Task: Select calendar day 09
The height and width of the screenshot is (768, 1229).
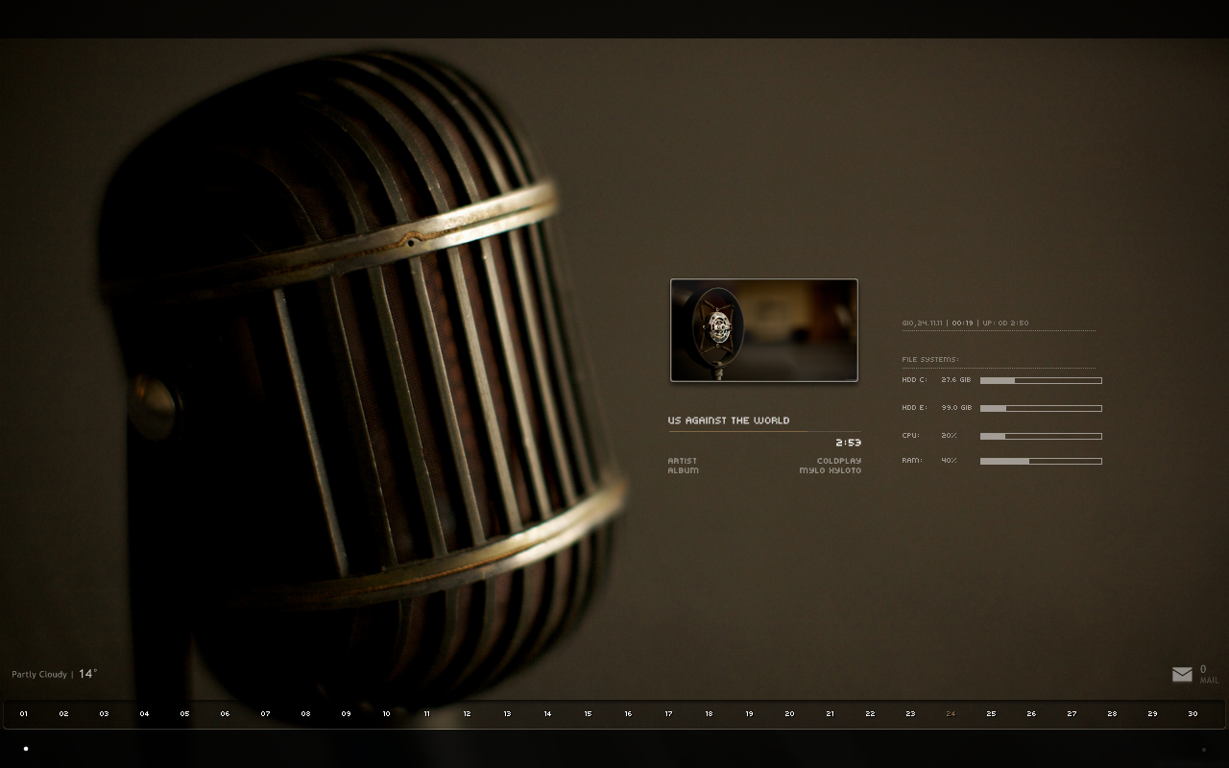Action: 346,713
